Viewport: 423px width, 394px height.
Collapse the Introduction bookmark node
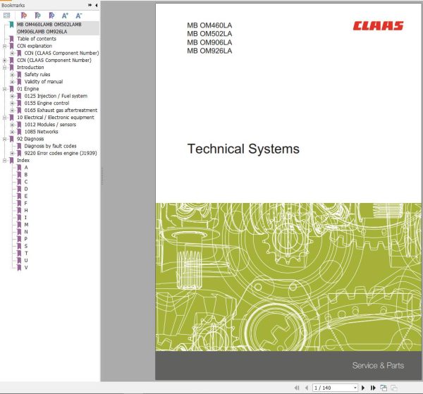(x=4, y=68)
